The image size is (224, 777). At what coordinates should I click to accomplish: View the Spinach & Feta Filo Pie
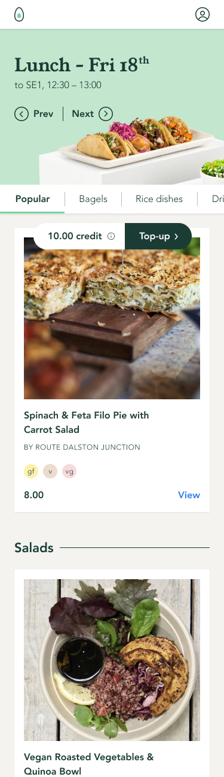pyautogui.click(x=189, y=495)
